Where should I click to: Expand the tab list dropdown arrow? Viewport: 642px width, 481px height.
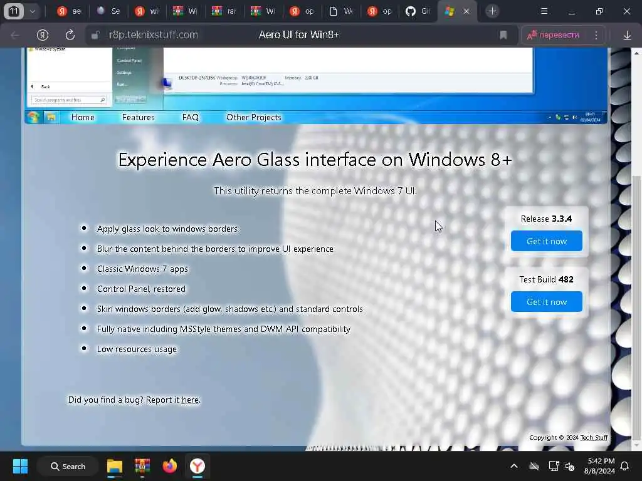point(33,11)
